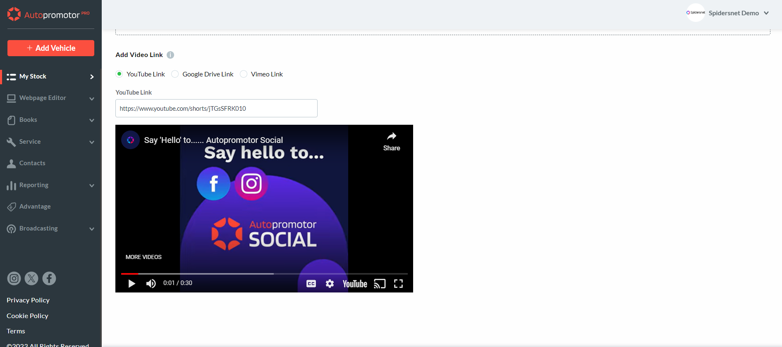The image size is (782, 347).
Task: Go to the Advantage section
Action: 35,207
